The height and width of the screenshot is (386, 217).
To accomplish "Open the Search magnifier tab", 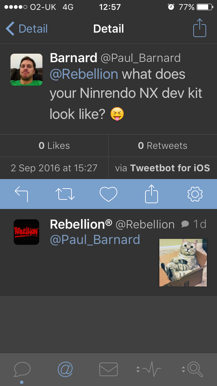I will click(193, 369).
